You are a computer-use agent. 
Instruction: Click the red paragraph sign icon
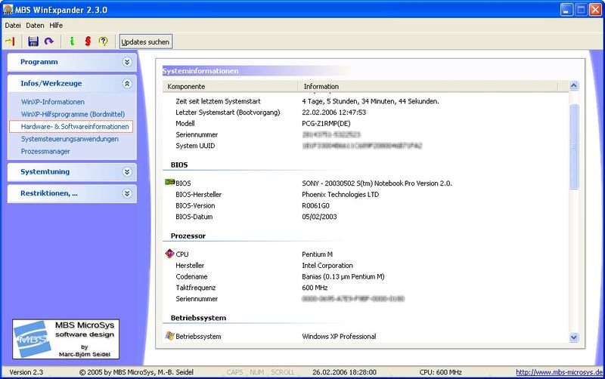87,42
